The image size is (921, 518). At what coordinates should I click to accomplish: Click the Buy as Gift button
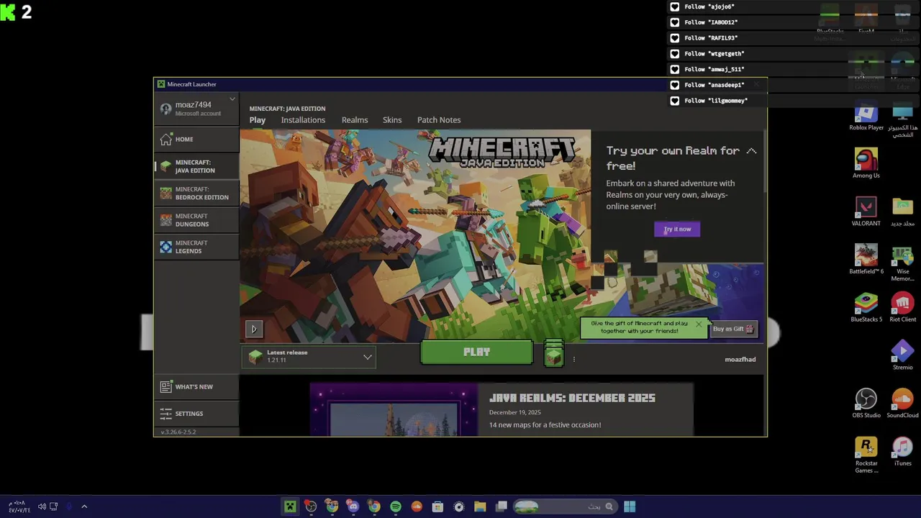(x=733, y=329)
